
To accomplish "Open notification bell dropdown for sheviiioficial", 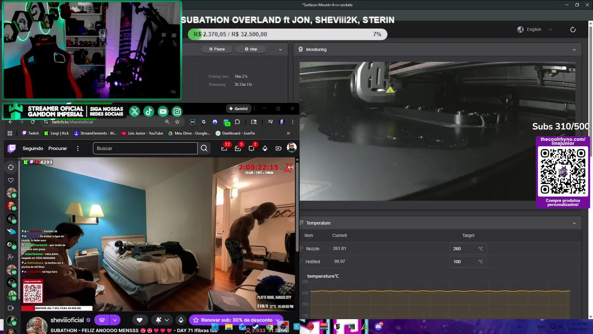I will pyautogui.click(x=162, y=320).
